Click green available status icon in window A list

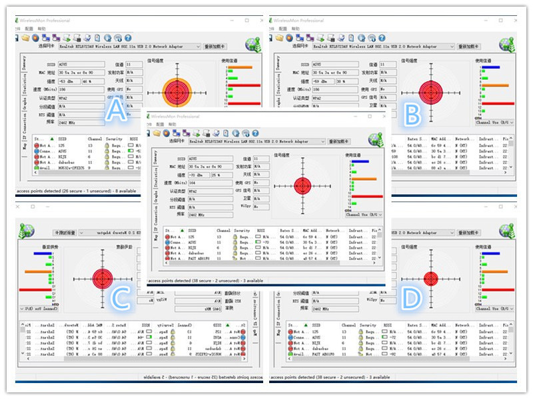[x=37, y=168]
